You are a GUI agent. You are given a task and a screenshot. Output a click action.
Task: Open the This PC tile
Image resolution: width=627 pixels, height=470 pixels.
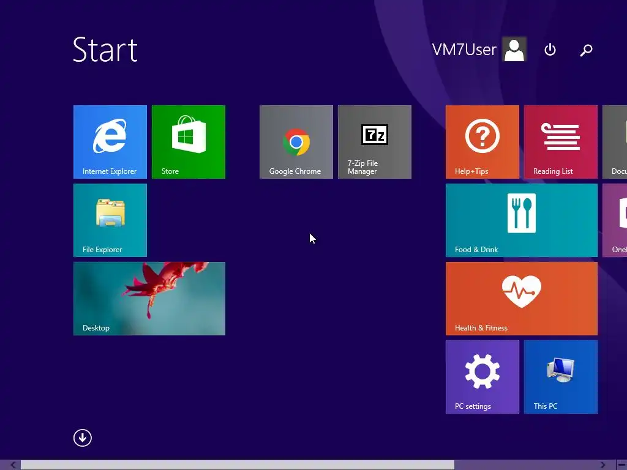pyautogui.click(x=561, y=377)
